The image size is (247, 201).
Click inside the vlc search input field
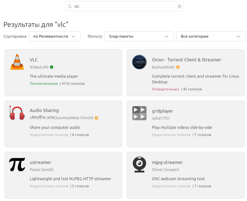124,6
